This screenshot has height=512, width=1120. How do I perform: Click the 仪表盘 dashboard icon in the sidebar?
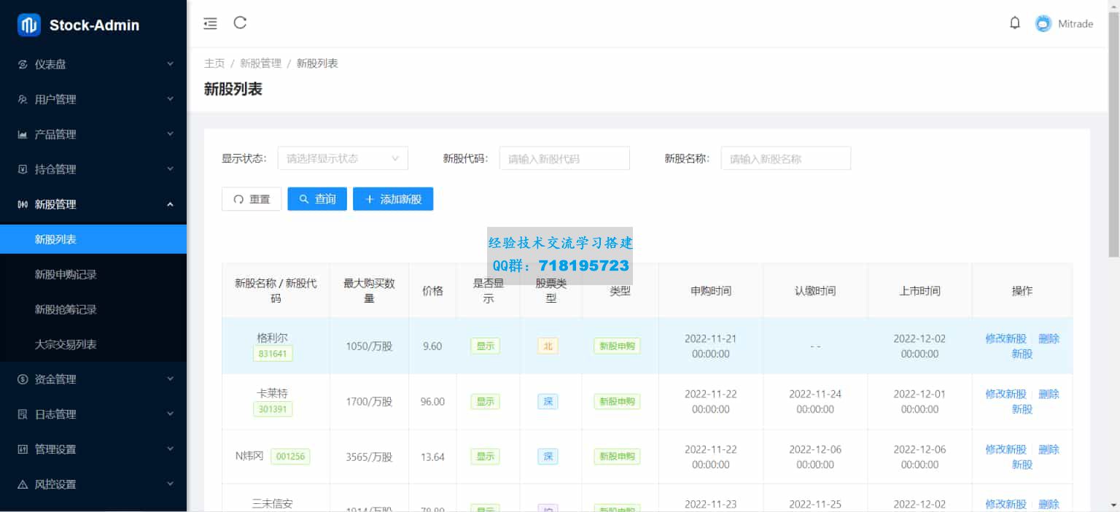[x=23, y=64]
